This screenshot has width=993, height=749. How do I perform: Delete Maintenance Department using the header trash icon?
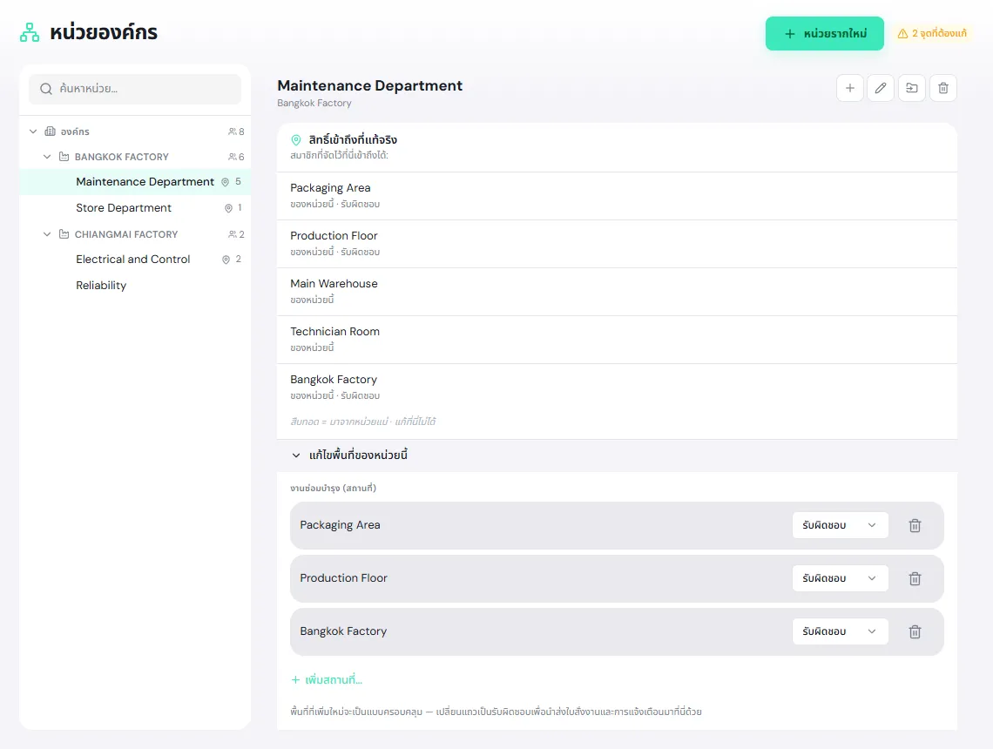[x=943, y=88]
